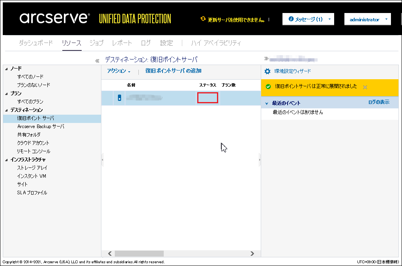402x266 pixels.
Task: Click the horizontal scrollbar thumb
Action: [x=139, y=253]
